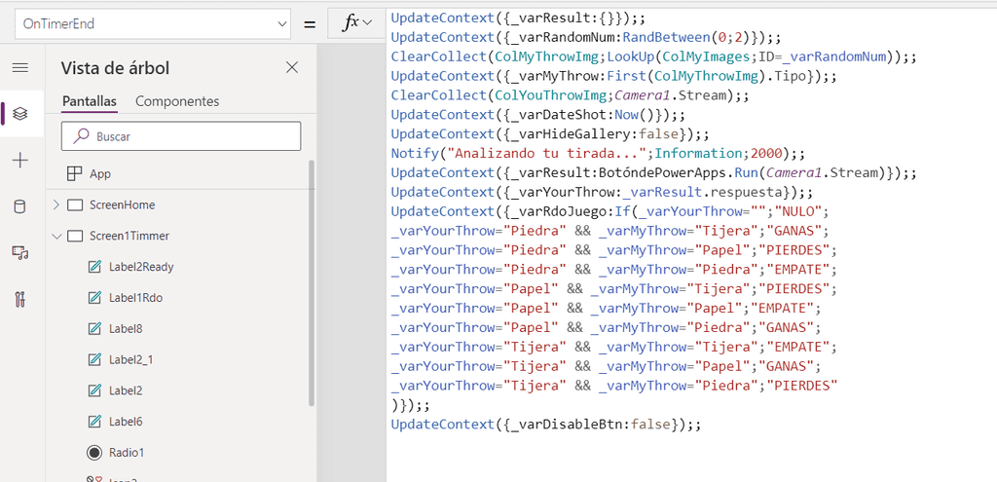Click the App grid icon
997x482 pixels.
[x=75, y=173]
